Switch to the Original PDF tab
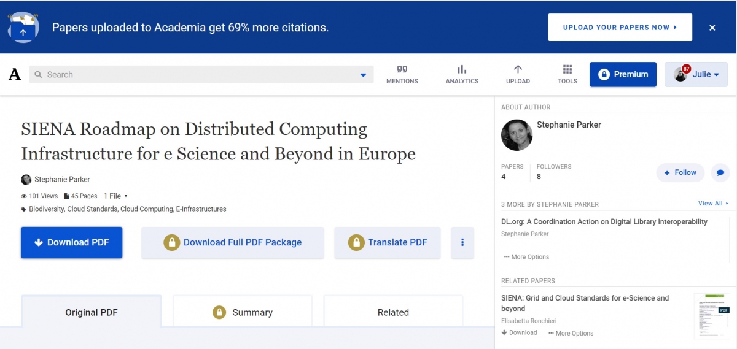This screenshot has width=737, height=349. coord(92,312)
